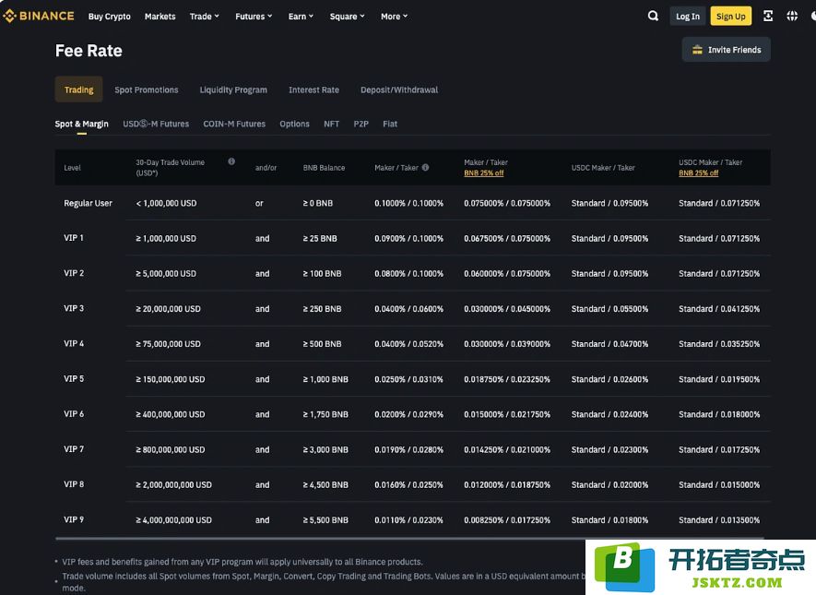Click the horizontal scrollbar below the fee table
The image size is (816, 595).
(409, 538)
